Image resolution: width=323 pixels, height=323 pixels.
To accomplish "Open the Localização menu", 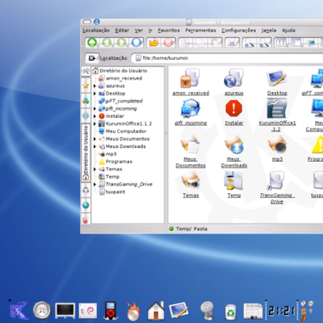I will coord(96,31).
